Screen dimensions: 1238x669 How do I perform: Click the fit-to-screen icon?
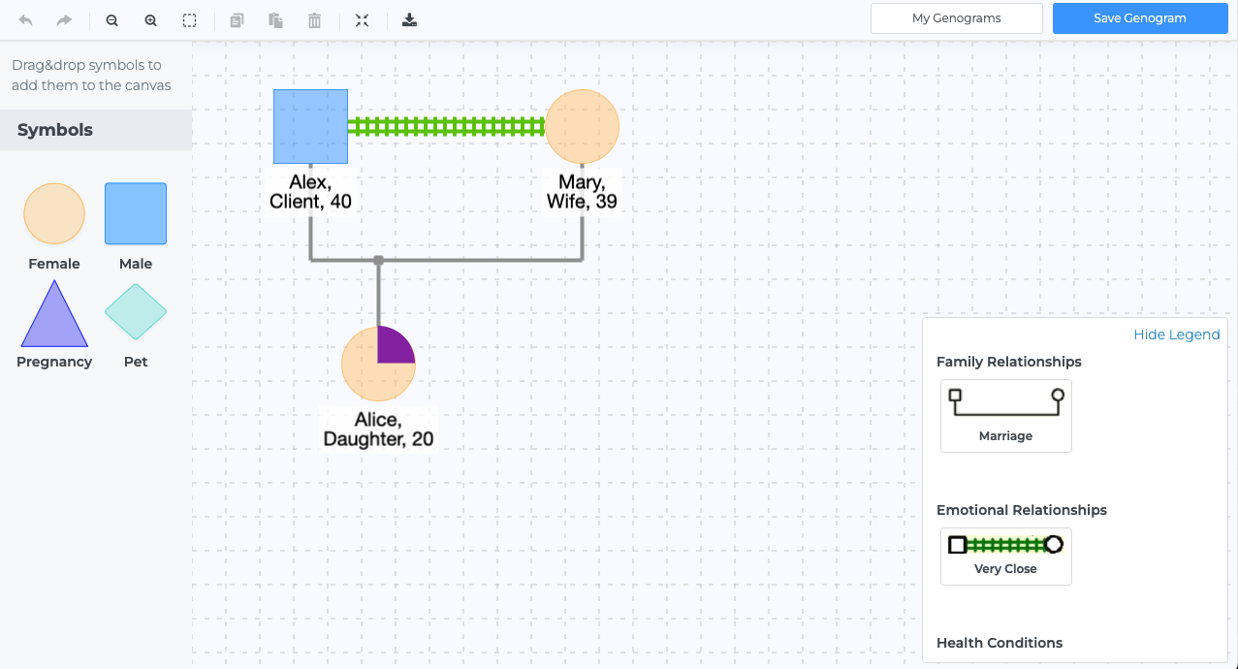tap(362, 19)
